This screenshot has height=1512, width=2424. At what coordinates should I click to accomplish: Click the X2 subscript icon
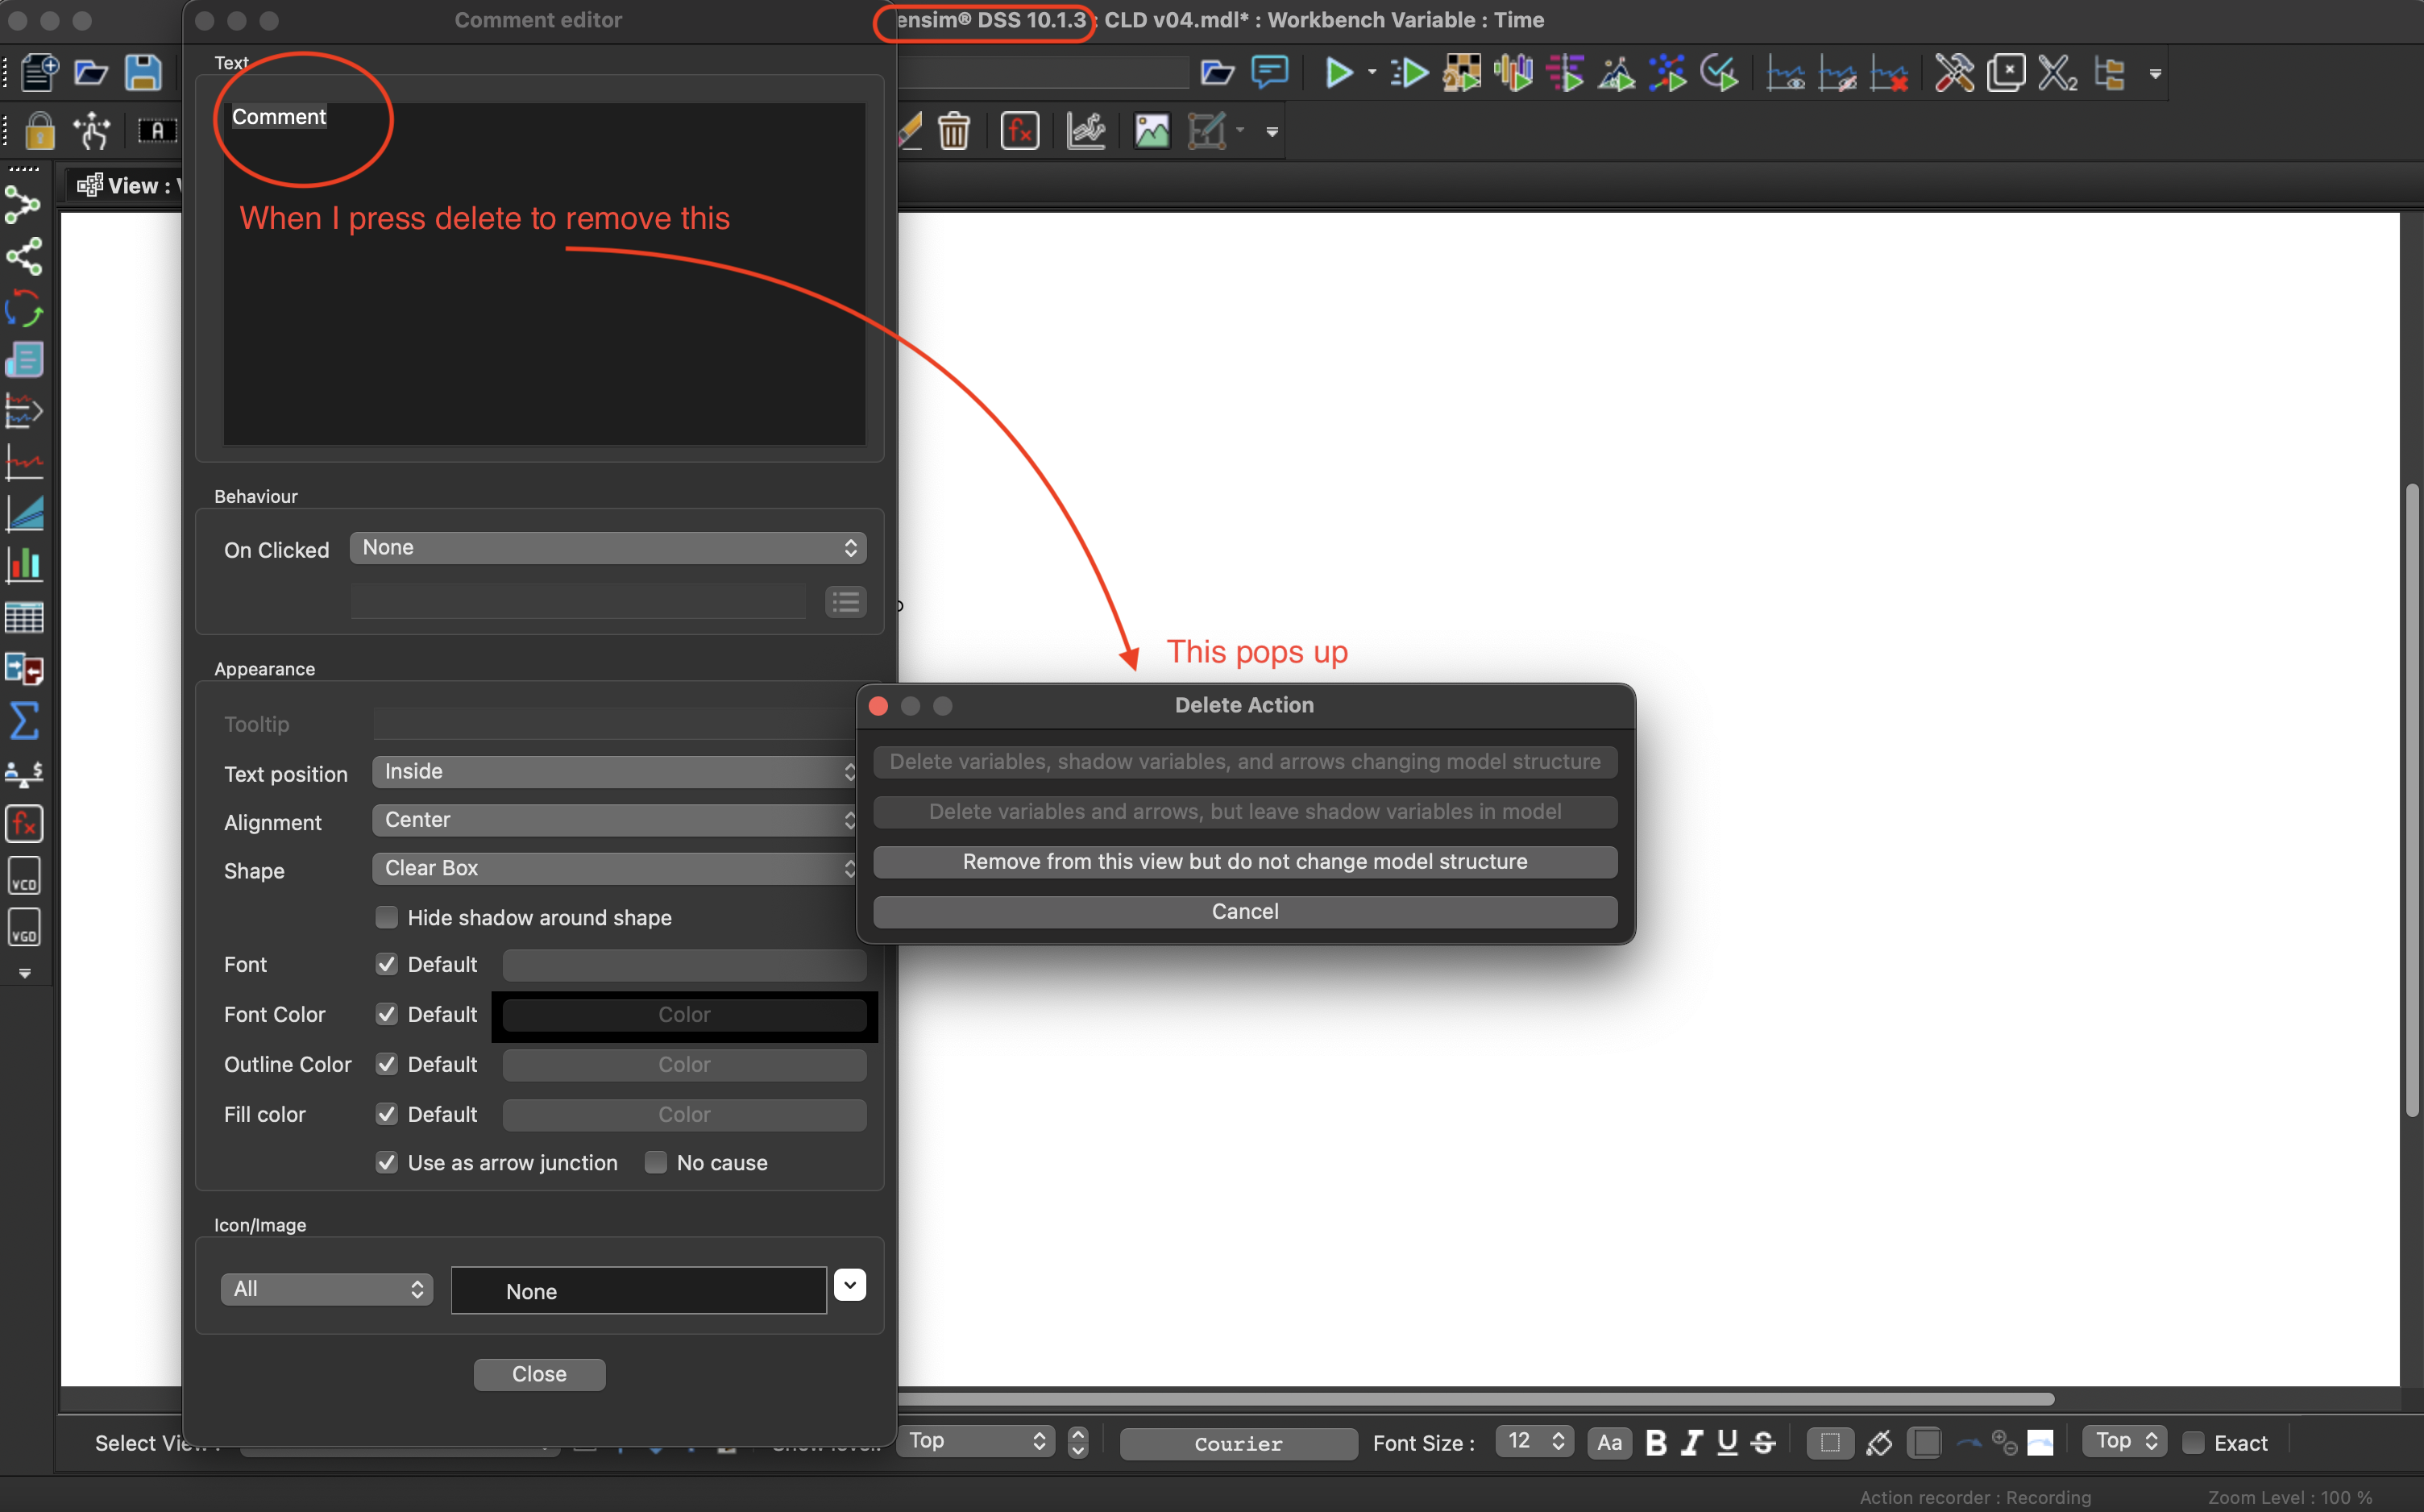coord(2057,73)
